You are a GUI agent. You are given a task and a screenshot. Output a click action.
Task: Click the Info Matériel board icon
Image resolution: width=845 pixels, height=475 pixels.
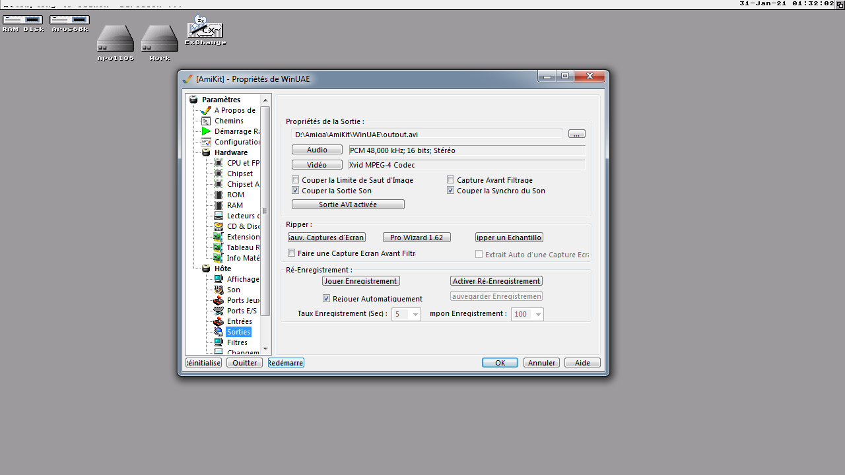pos(219,258)
